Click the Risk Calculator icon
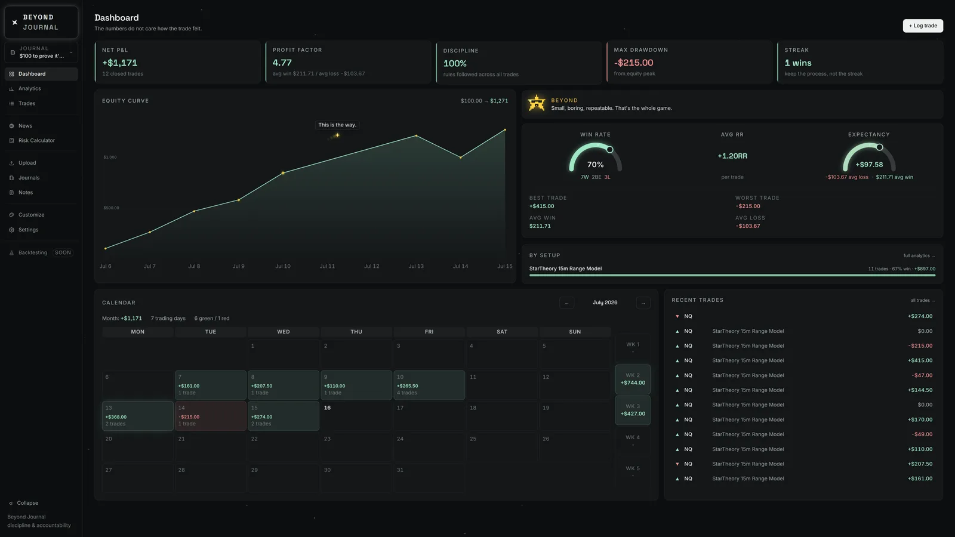The width and height of the screenshot is (955, 537). (x=11, y=141)
